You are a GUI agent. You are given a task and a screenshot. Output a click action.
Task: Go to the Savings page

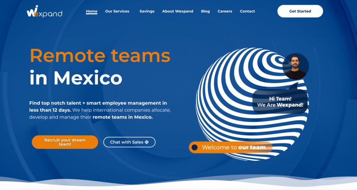point(147,11)
